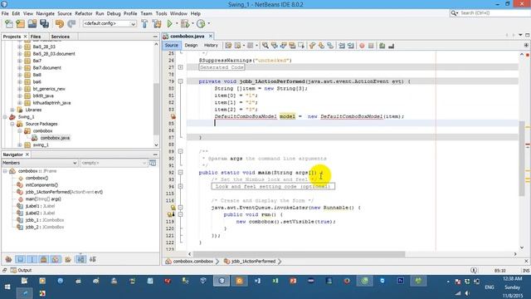Toggle Show Inner Classes filter in Navigator
531x299 pixels.
pyautogui.click(x=56, y=259)
